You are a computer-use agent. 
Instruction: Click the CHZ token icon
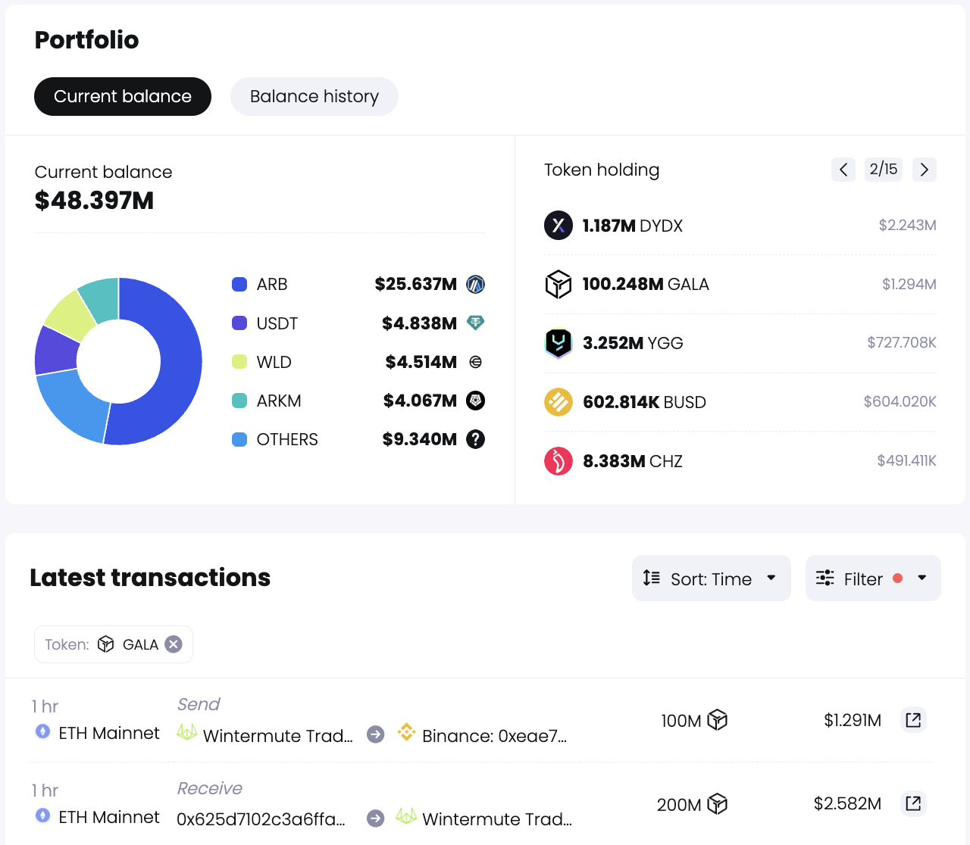pyautogui.click(x=559, y=461)
